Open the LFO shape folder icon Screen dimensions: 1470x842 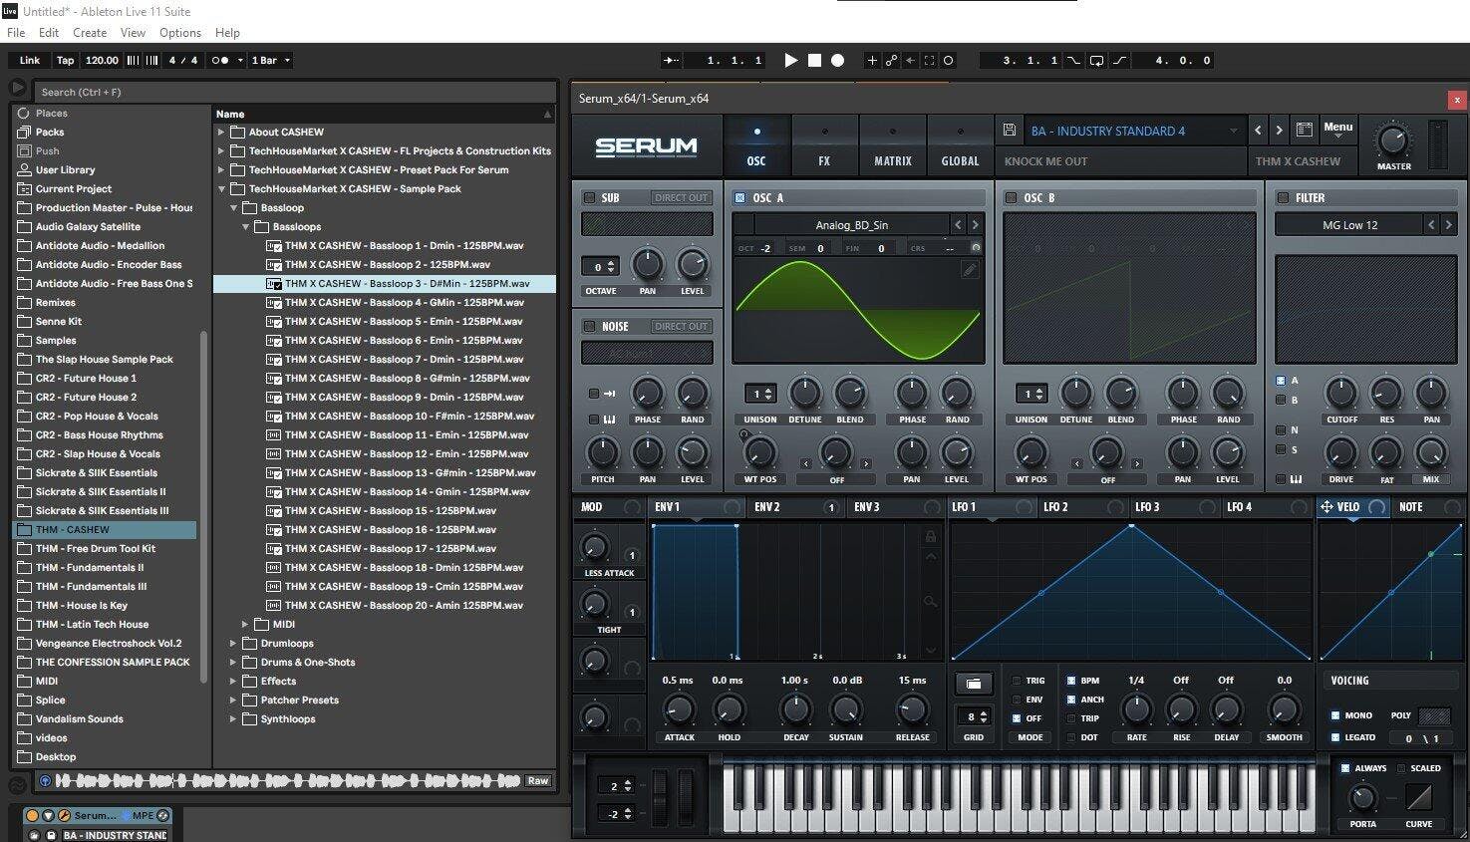pos(973,684)
